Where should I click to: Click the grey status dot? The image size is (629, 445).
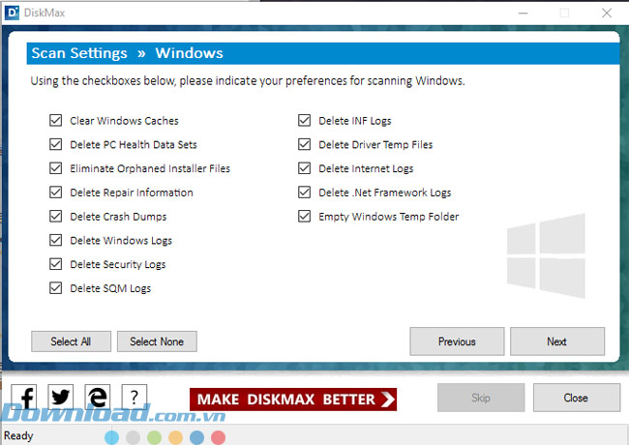(x=133, y=438)
